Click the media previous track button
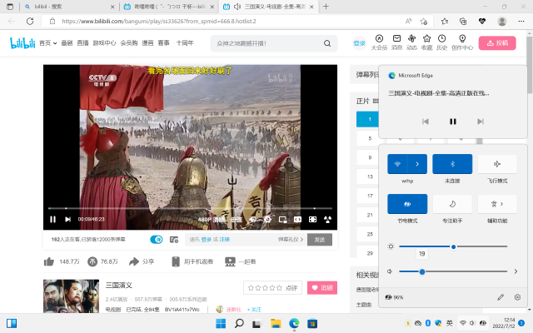Image resolution: width=533 pixels, height=333 pixels. pyautogui.click(x=426, y=122)
